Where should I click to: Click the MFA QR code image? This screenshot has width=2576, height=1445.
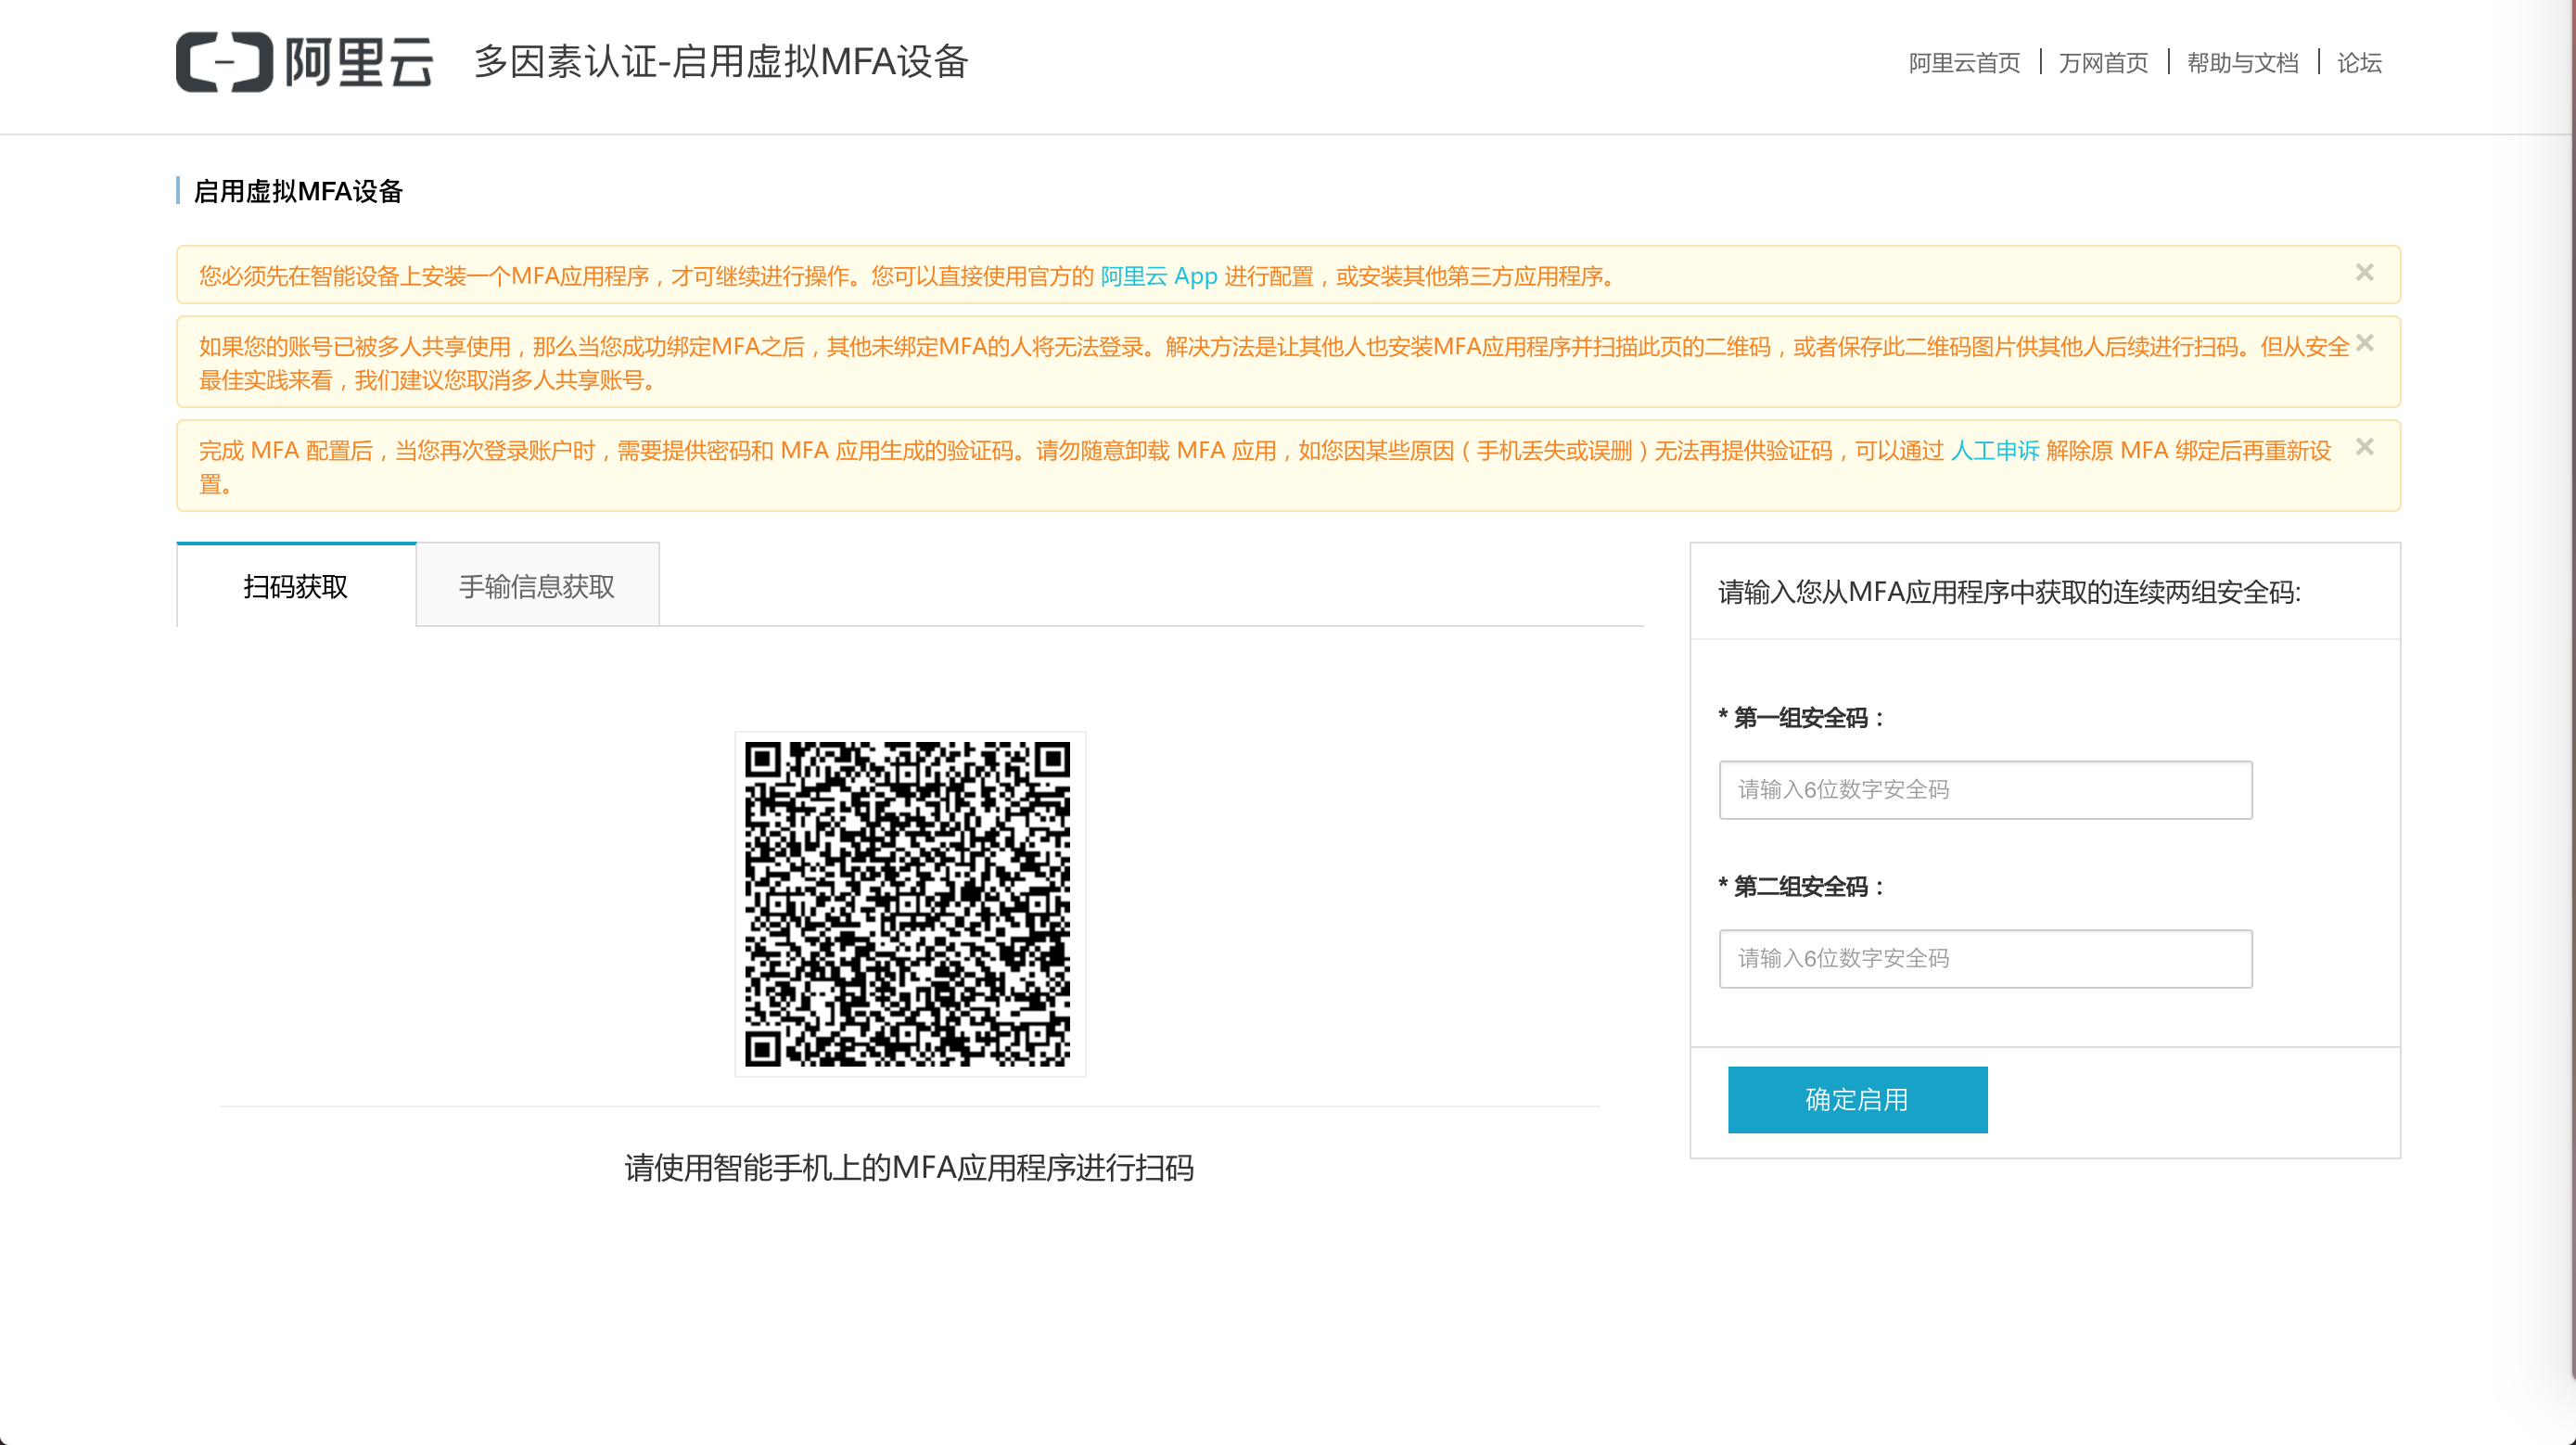[x=909, y=904]
